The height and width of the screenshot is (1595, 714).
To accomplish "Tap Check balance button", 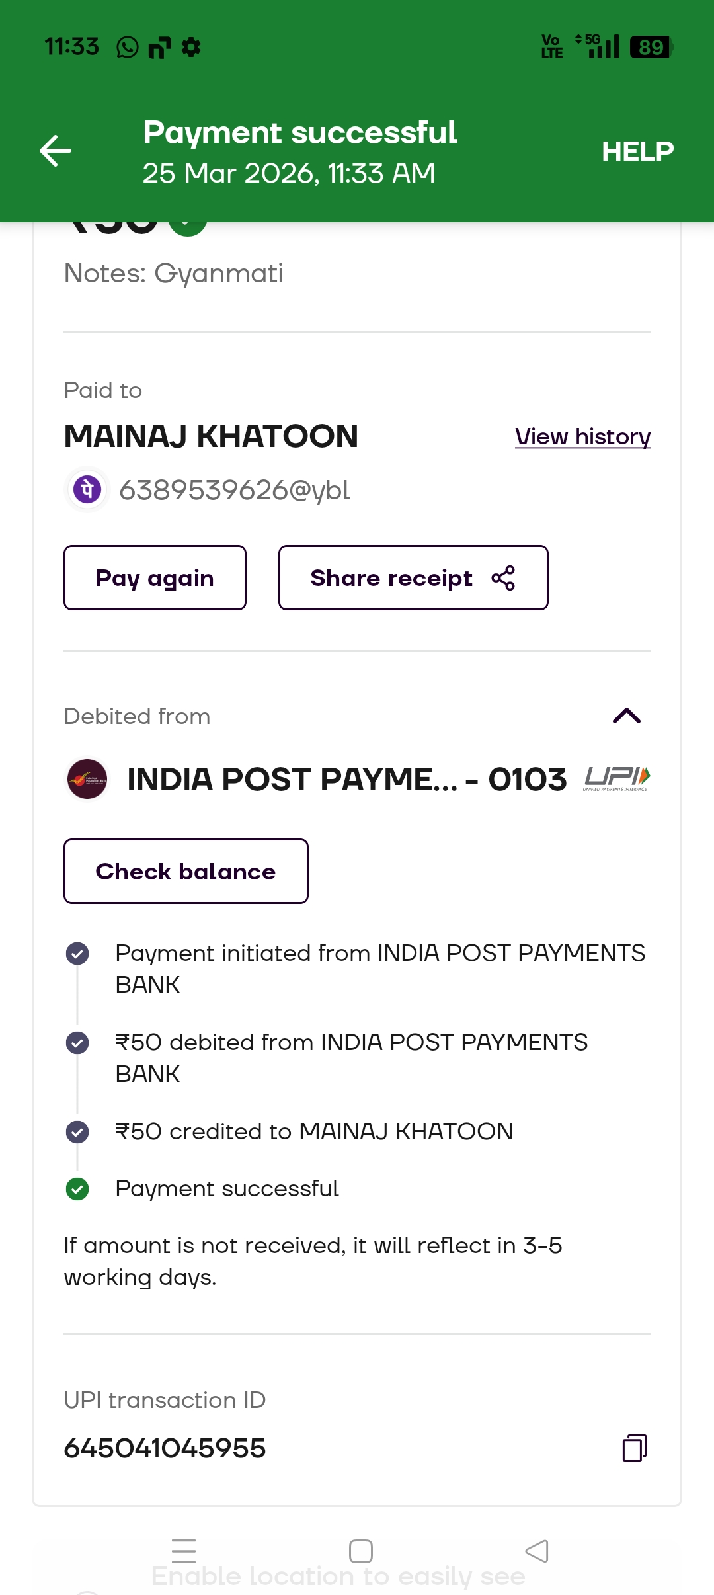I will coord(186,872).
